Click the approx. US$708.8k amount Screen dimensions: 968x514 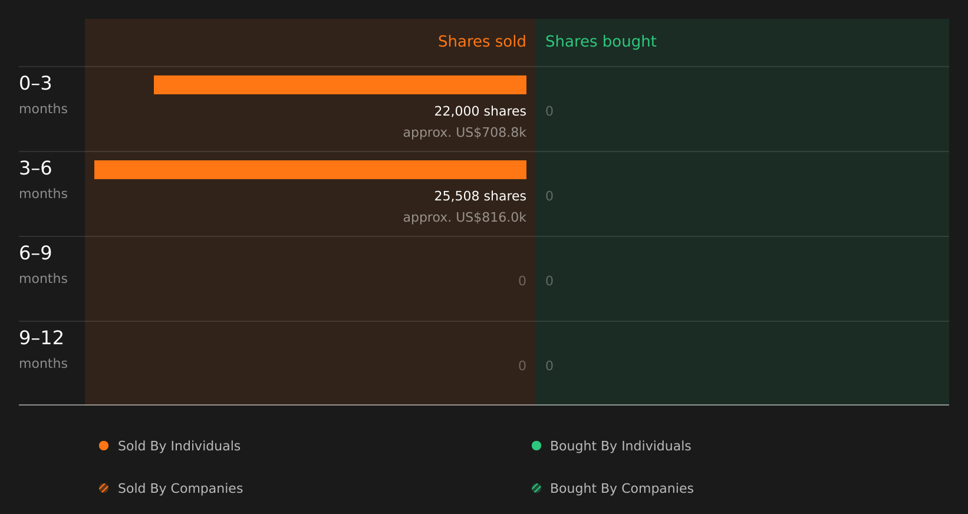(465, 133)
